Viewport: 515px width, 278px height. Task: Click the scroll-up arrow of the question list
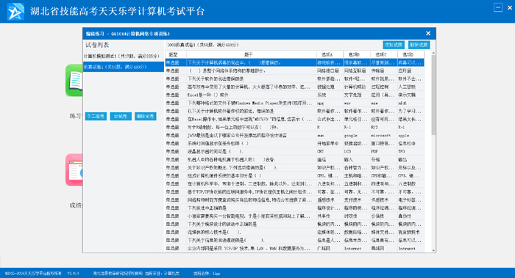click(433, 53)
